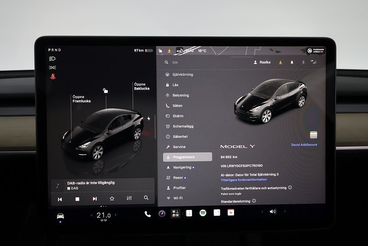Viewport: 368px width, 246px height.
Task: Skip to next track
Action: tap(95, 199)
